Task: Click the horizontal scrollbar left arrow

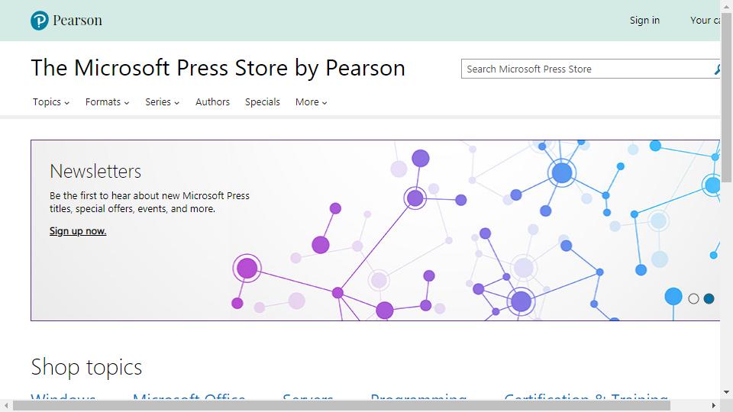Action: (x=5, y=406)
